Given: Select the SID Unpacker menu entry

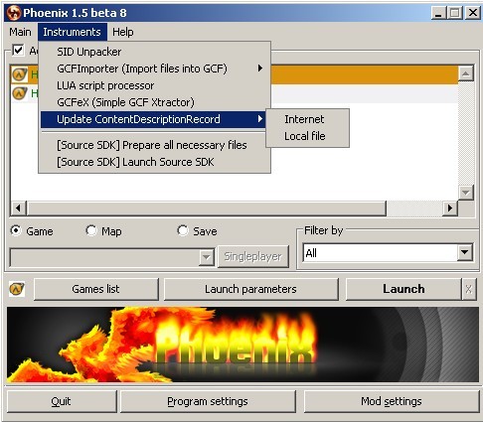Looking at the screenshot, I should 88,52.
